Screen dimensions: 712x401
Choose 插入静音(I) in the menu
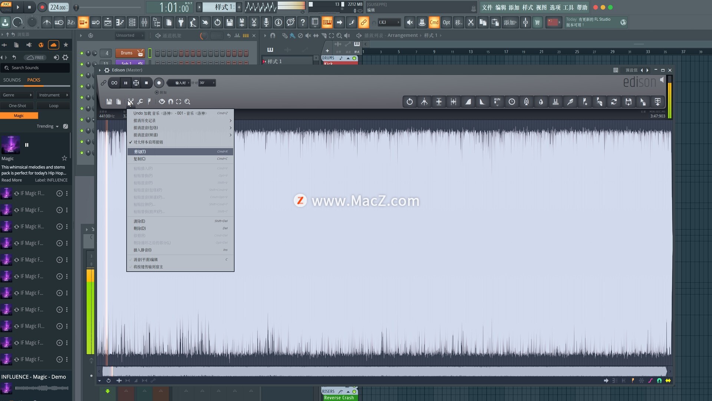180,250
